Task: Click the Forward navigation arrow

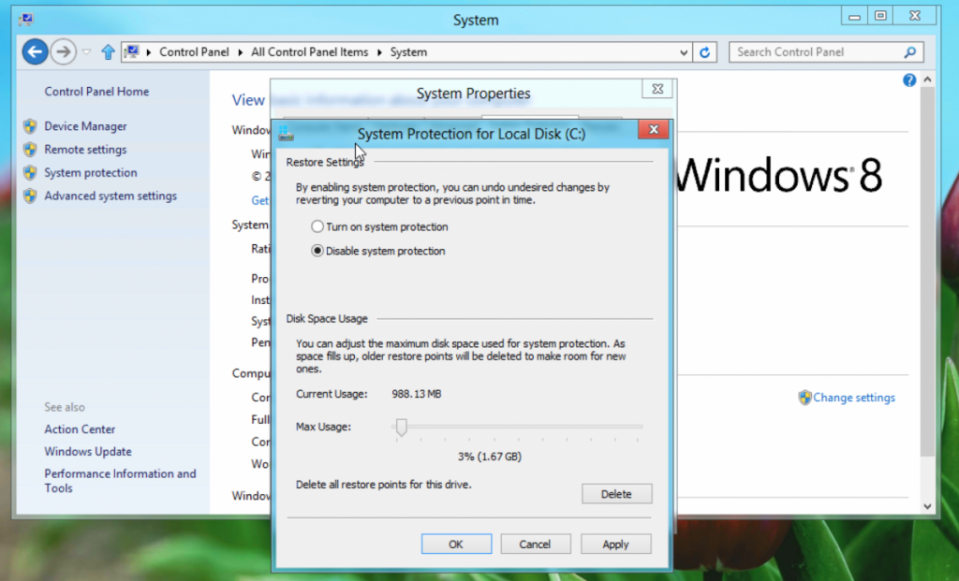Action: (x=63, y=52)
